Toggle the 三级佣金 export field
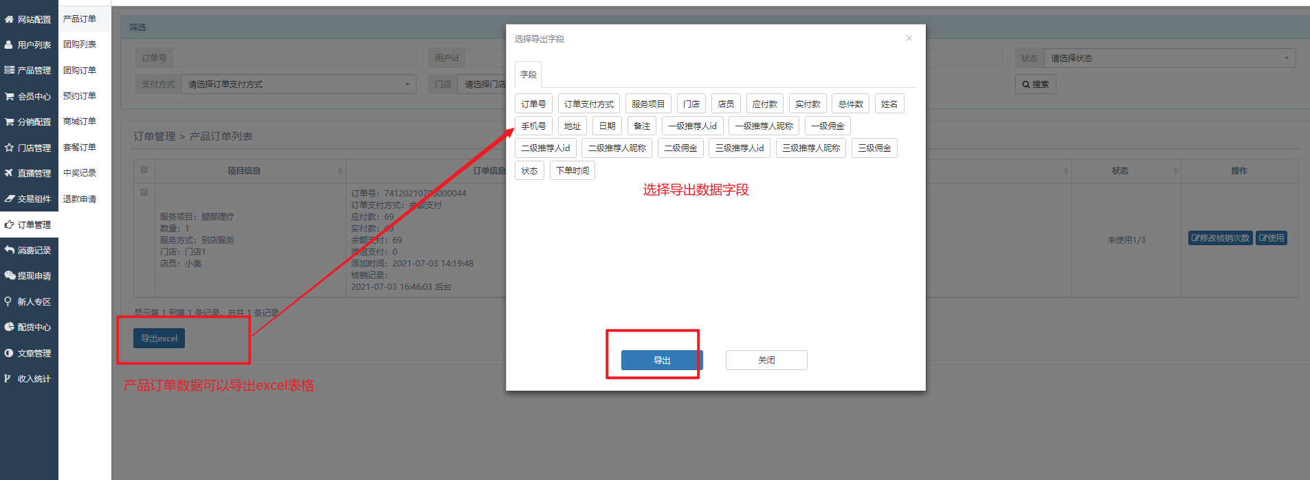The height and width of the screenshot is (480, 1310). [x=874, y=148]
